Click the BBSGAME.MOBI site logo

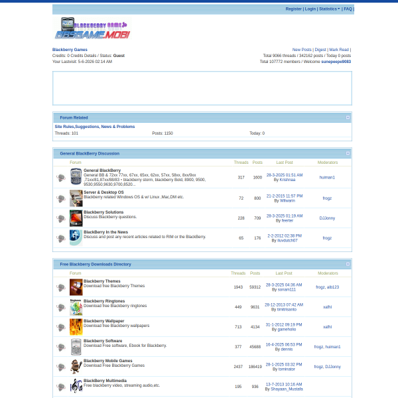pos(92,28)
